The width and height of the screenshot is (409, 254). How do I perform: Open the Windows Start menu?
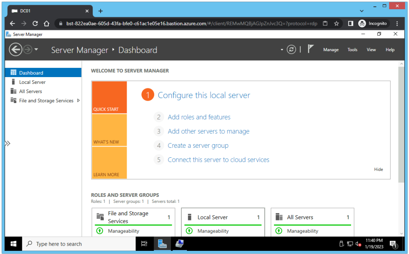pyautogui.click(x=13, y=244)
